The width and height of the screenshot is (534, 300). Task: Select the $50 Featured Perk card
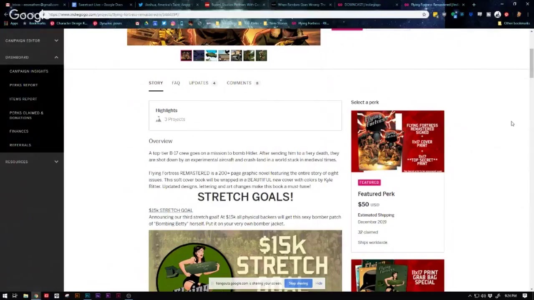point(397,181)
